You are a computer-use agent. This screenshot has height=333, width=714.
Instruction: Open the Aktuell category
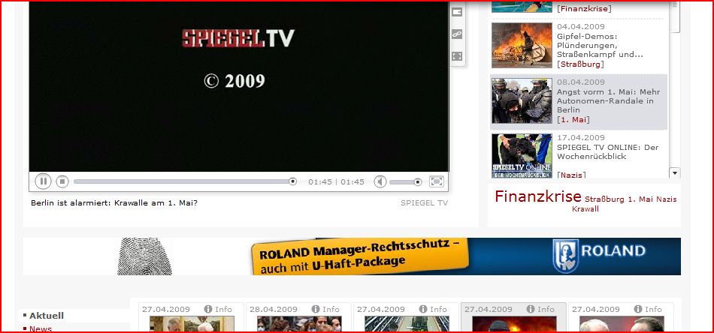tap(47, 316)
